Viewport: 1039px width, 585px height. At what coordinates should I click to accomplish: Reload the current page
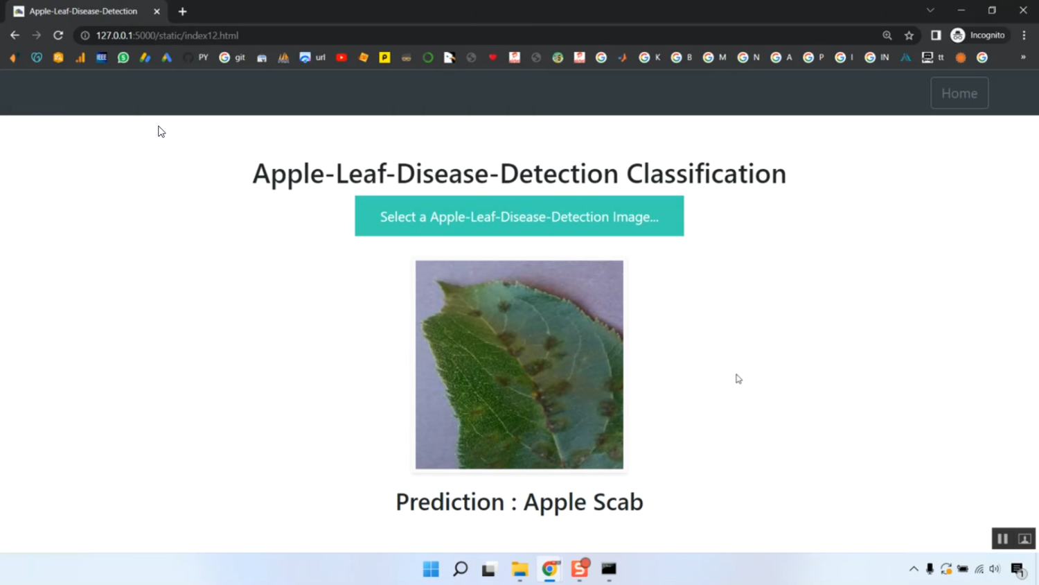[58, 35]
